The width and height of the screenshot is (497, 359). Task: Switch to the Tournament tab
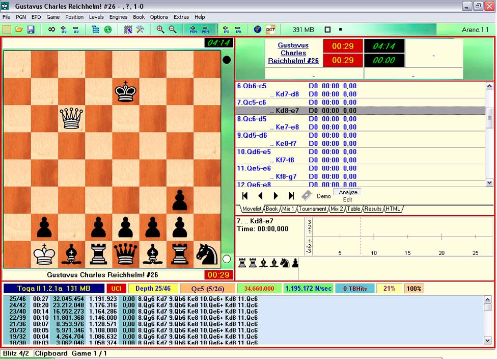click(x=312, y=209)
